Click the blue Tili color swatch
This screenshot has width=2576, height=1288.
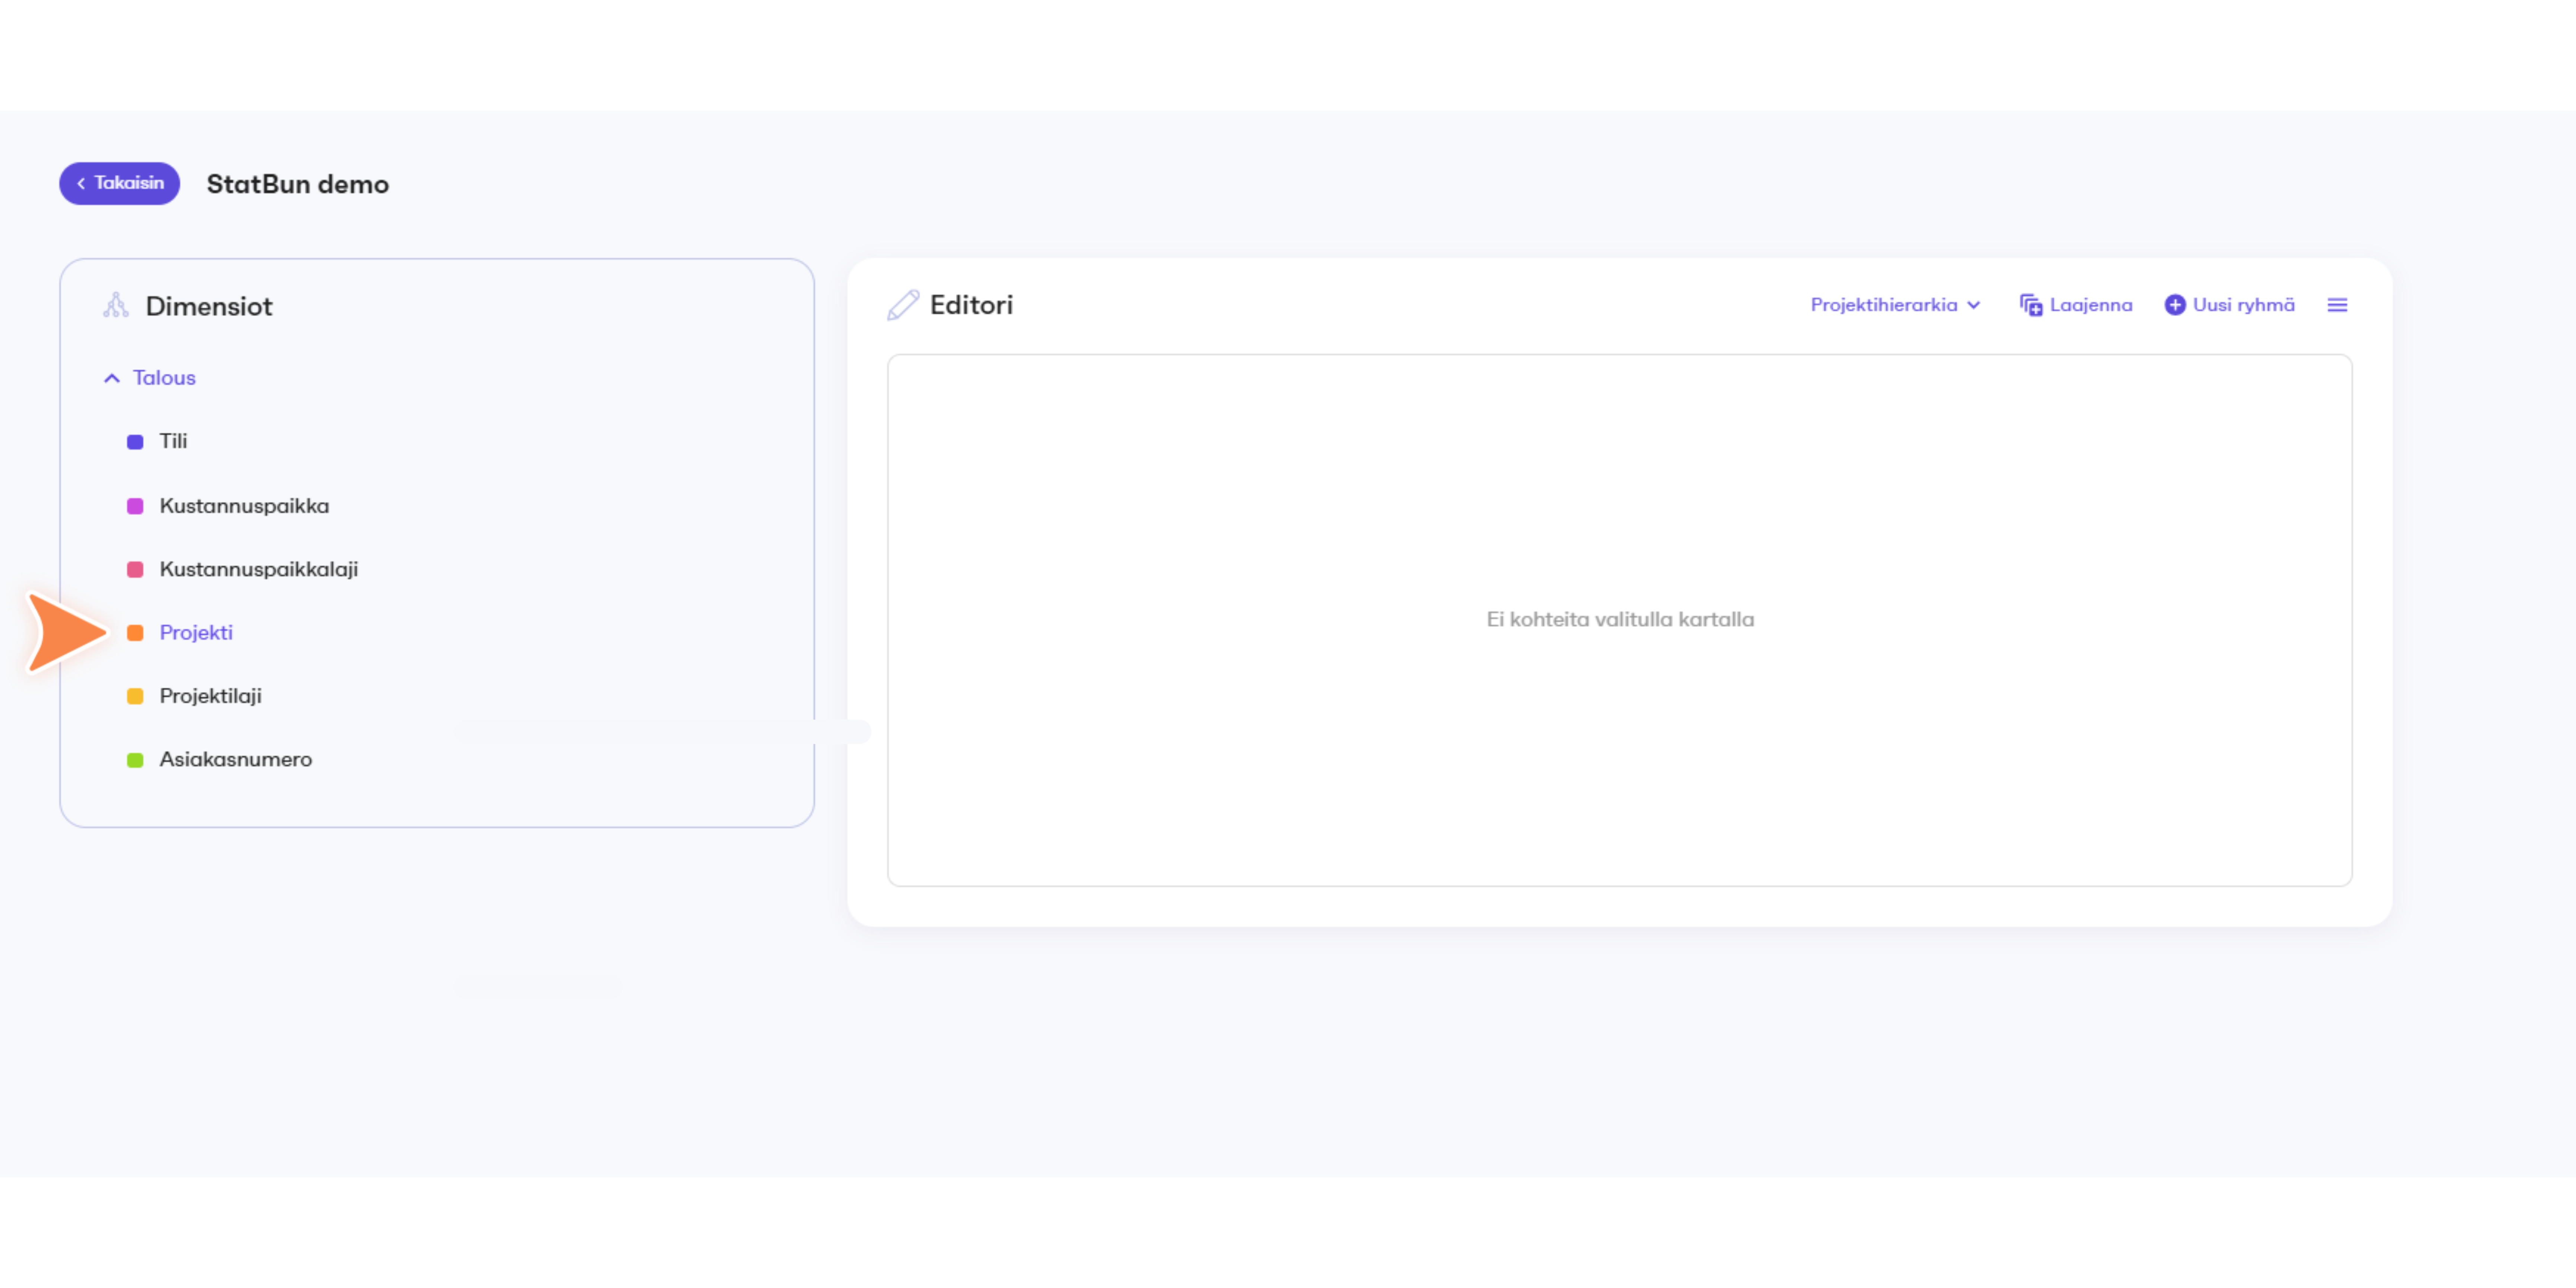pyautogui.click(x=135, y=442)
